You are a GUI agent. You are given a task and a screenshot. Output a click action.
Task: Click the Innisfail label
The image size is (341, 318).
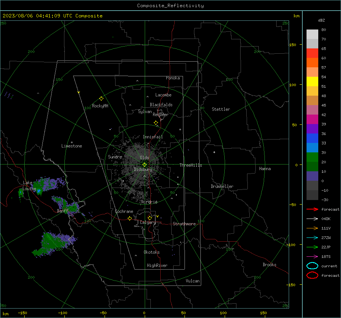tap(153, 137)
